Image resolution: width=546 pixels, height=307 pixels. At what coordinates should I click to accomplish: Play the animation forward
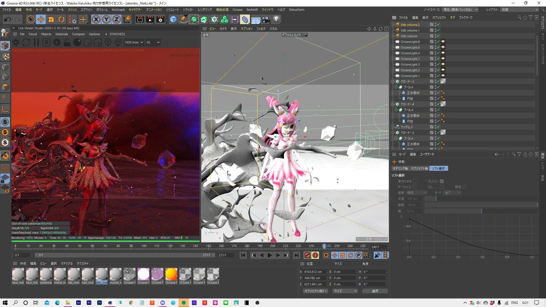270,255
